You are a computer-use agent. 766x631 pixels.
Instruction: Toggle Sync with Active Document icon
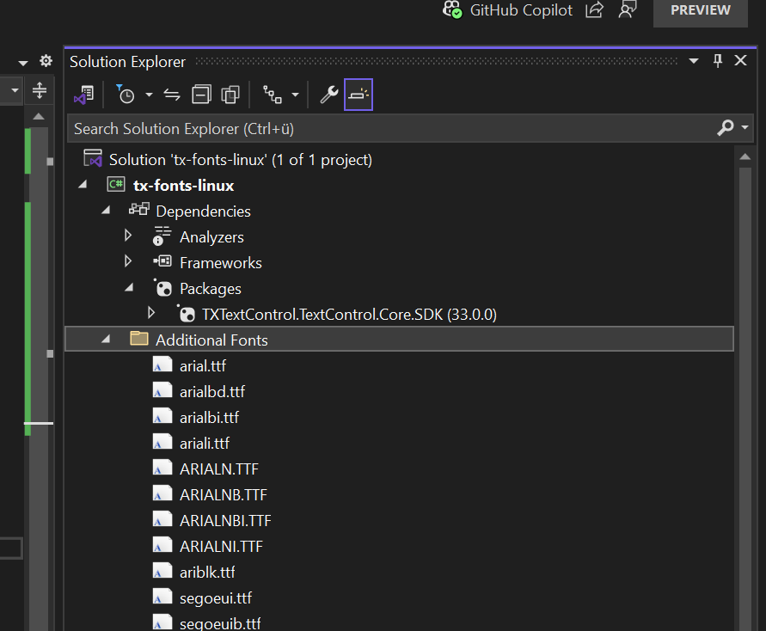coord(171,95)
